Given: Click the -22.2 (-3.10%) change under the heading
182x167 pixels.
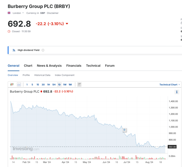Looking at the screenshot, I should 50,24.
